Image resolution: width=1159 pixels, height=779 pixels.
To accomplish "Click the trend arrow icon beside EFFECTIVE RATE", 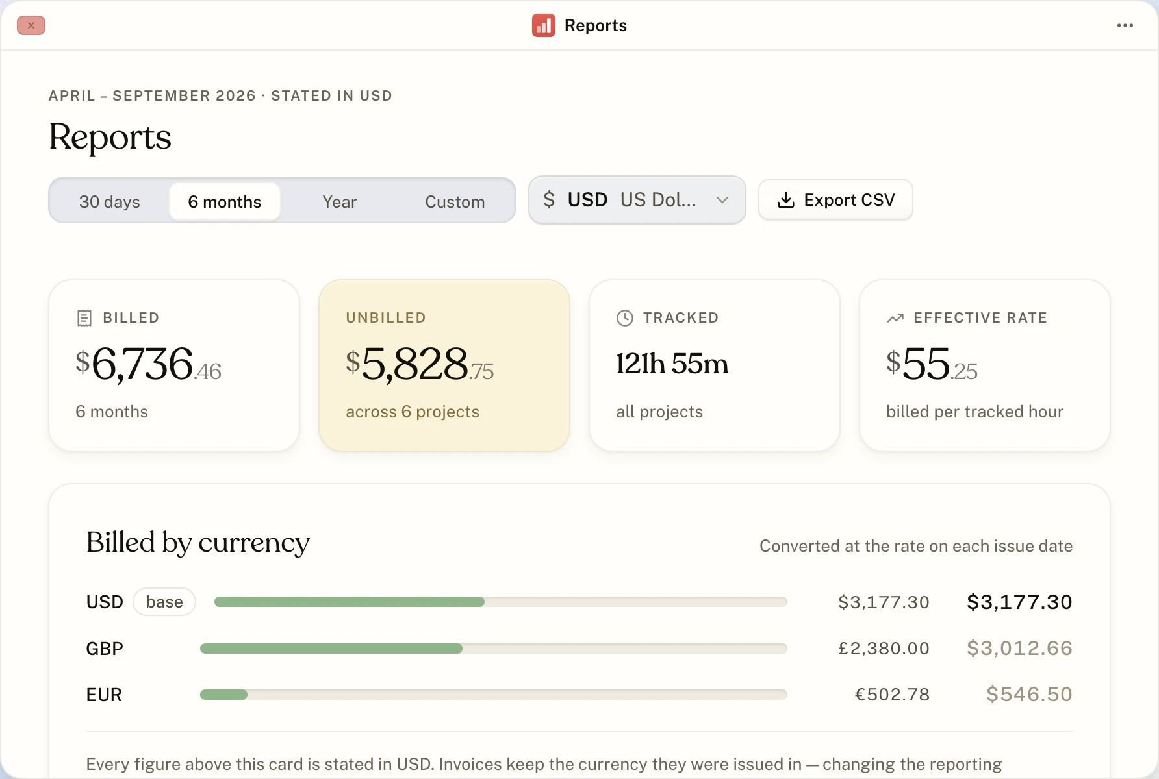I will (x=895, y=318).
